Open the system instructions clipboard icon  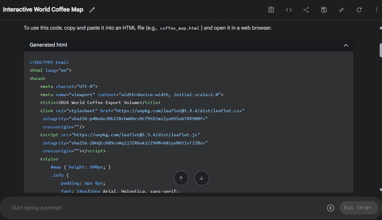[x=271, y=10]
